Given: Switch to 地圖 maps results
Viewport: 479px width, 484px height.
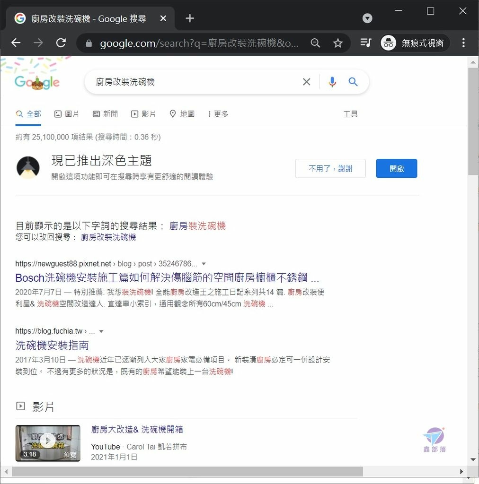Looking at the screenshot, I should click(x=182, y=114).
